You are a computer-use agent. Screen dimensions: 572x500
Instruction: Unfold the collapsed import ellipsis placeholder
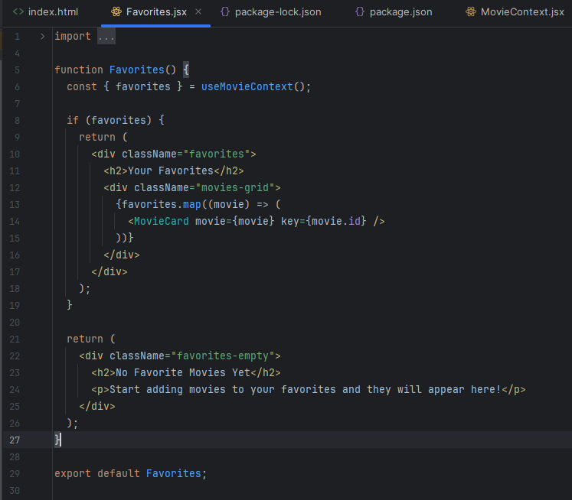pyautogui.click(x=106, y=37)
